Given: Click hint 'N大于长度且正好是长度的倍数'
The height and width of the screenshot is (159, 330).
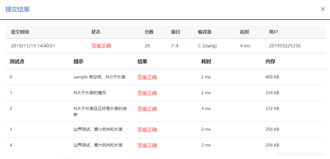Looking at the screenshot, I should coord(100,112).
